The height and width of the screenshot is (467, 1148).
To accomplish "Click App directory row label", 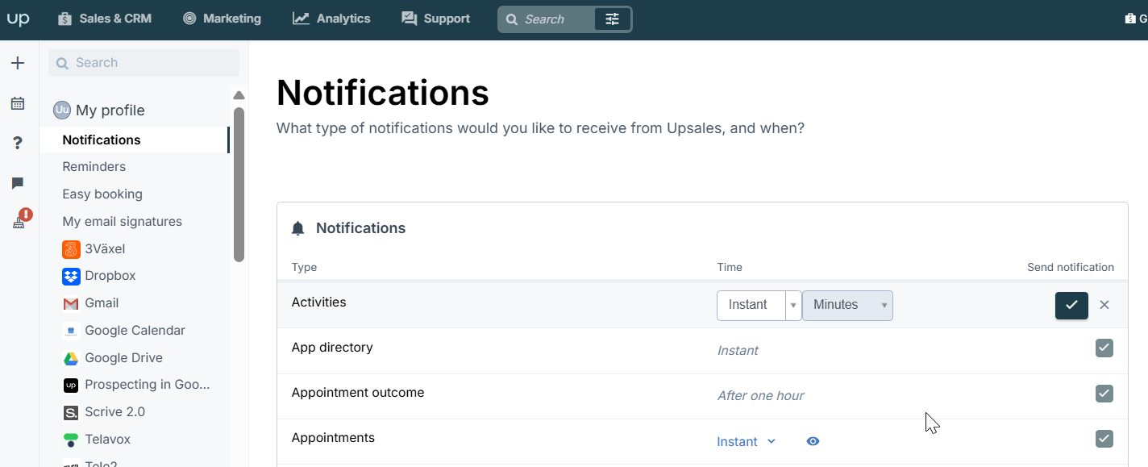I will 332,348.
